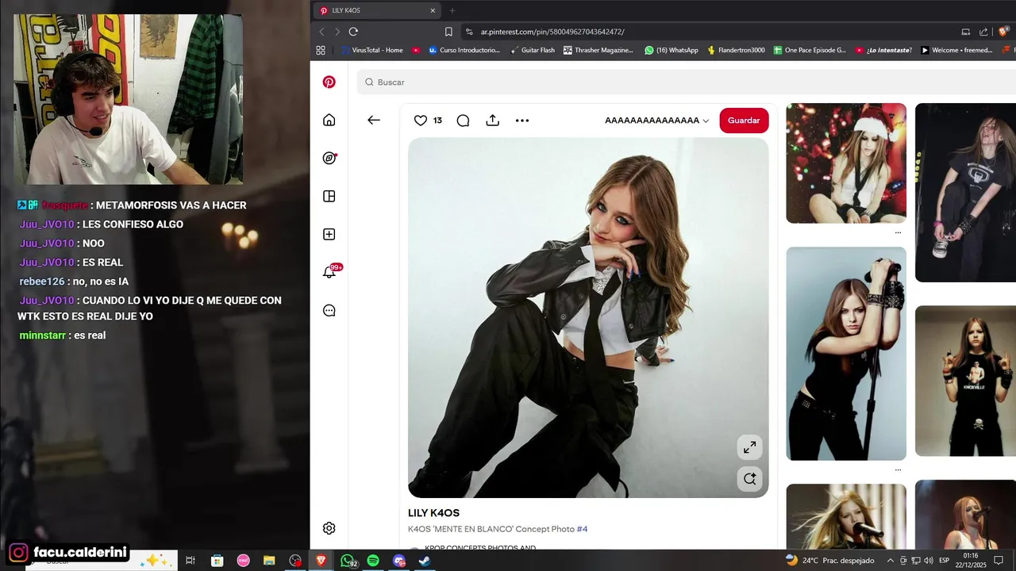The image size is (1016, 571).
Task: Switch ESP keyboard language indicator
Action: 945,561
